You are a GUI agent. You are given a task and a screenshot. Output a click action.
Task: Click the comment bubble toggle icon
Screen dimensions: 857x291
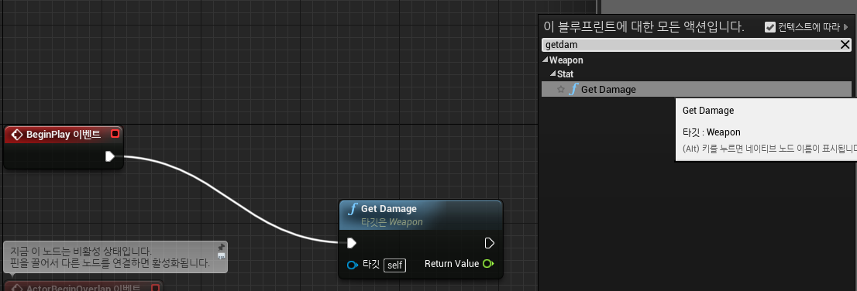tap(221, 255)
